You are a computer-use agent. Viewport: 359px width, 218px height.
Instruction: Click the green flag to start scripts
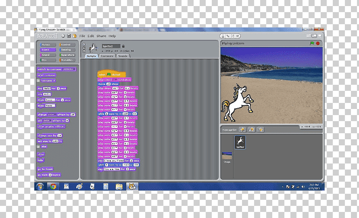pos(312,43)
